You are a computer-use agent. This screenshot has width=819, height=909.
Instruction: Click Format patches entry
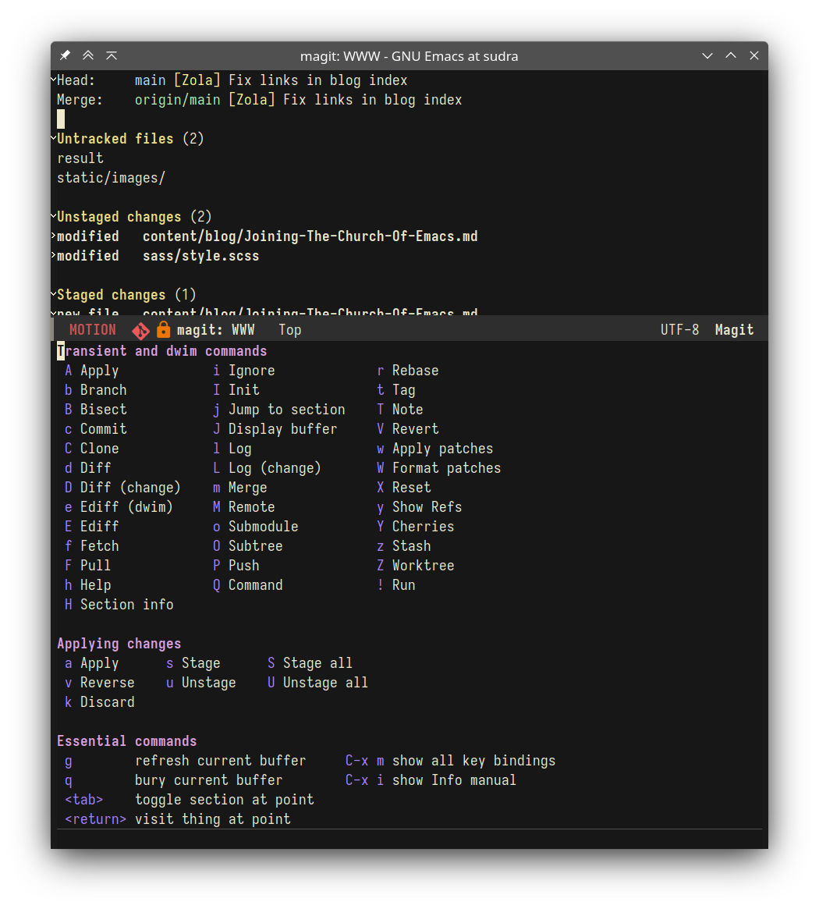[446, 468]
